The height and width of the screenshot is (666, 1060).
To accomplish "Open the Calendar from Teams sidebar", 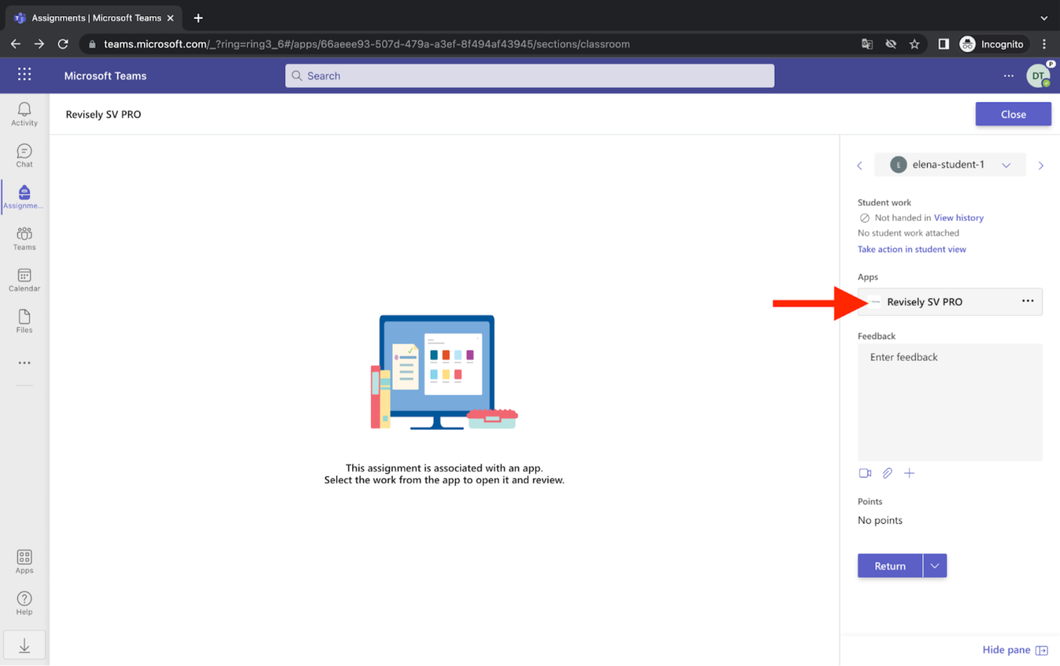I will point(24,280).
